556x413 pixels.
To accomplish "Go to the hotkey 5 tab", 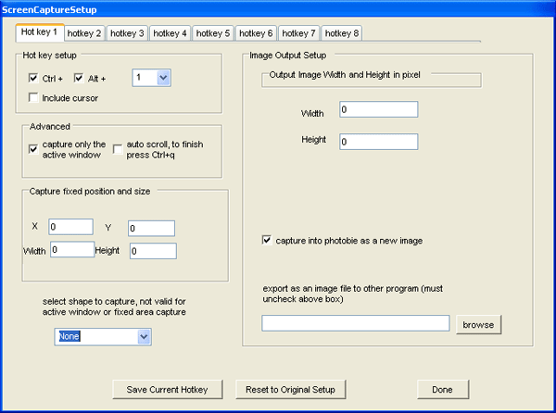I will (x=213, y=33).
